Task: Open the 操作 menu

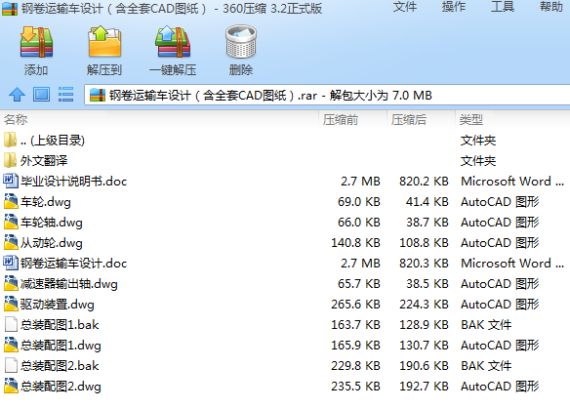Action: 454,7
